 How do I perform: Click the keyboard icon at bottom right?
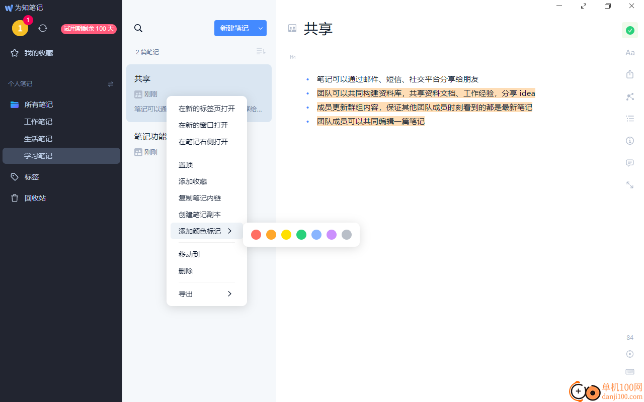click(630, 372)
